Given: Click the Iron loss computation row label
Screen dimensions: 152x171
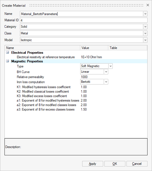Looking at the screenshot, I should click(x=31, y=82).
